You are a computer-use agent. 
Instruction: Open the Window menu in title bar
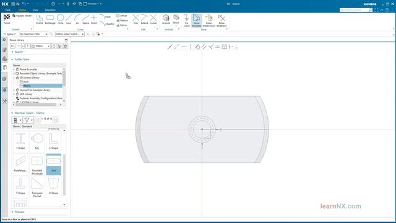click(92, 4)
